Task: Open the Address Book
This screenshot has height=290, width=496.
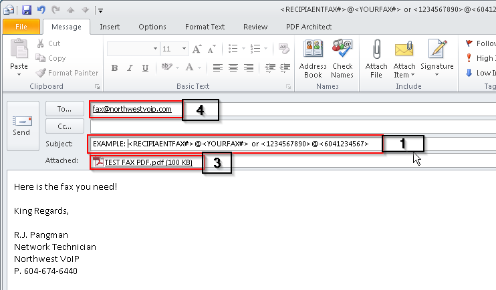Action: pyautogui.click(x=313, y=59)
